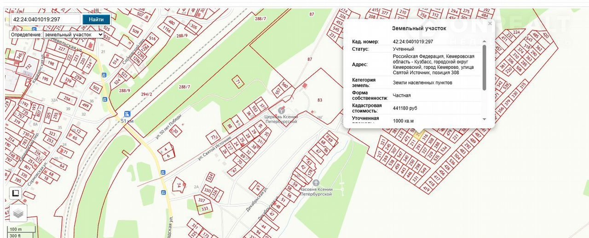
Task: Click parcel 1156 on the map
Action: point(167,31)
